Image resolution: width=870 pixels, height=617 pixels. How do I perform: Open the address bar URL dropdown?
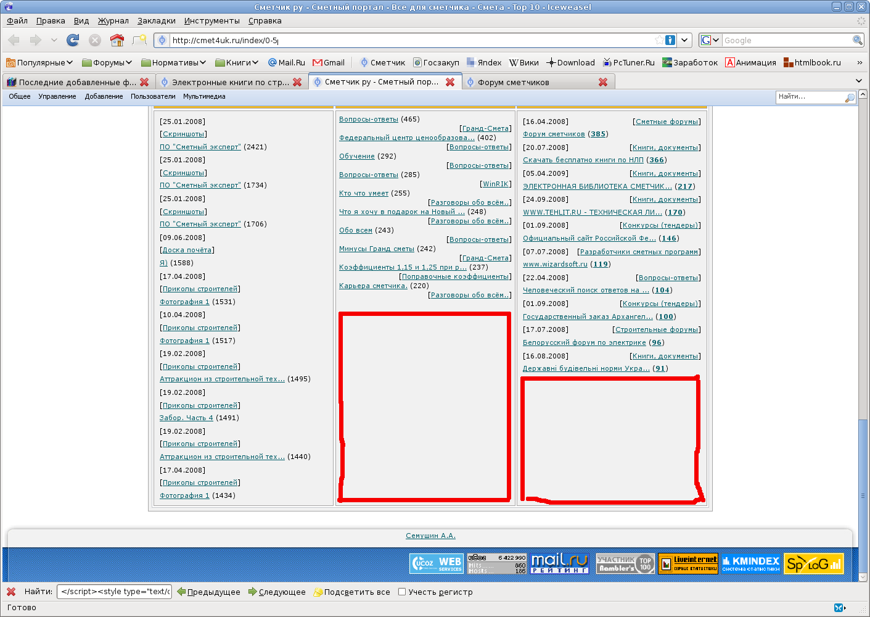[x=684, y=40]
